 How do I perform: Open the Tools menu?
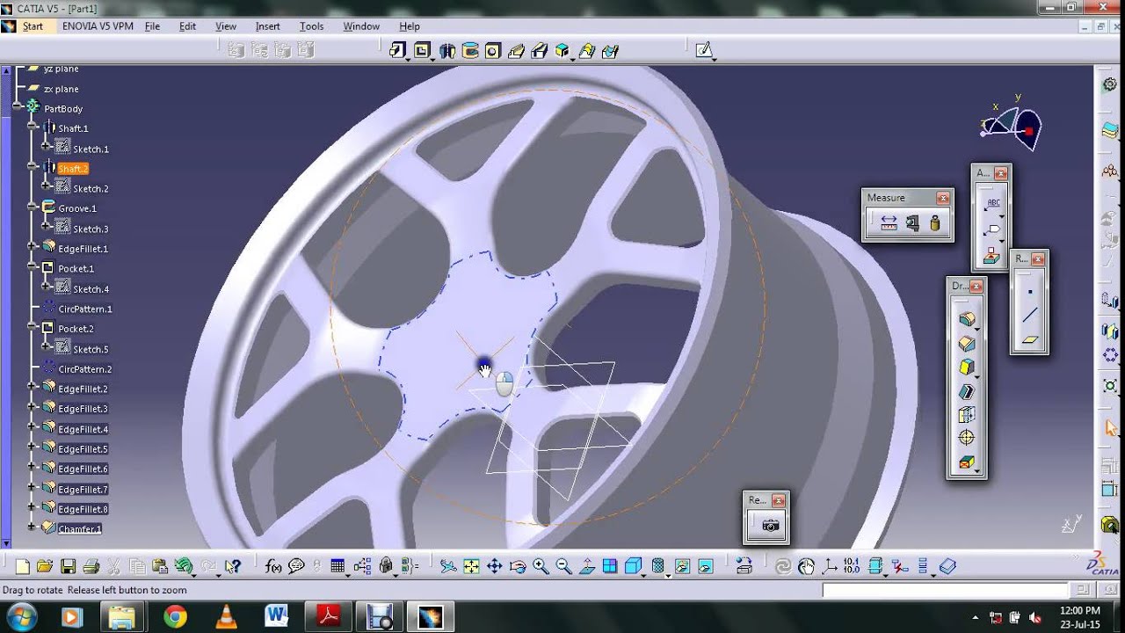pyautogui.click(x=311, y=26)
